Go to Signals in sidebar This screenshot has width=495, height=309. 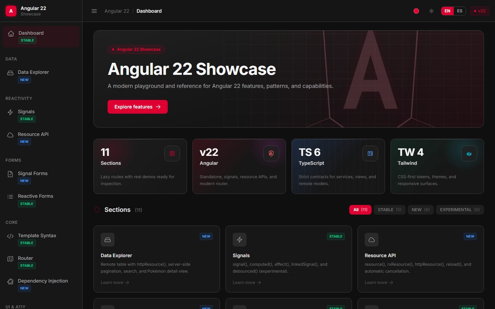pyautogui.click(x=41, y=115)
